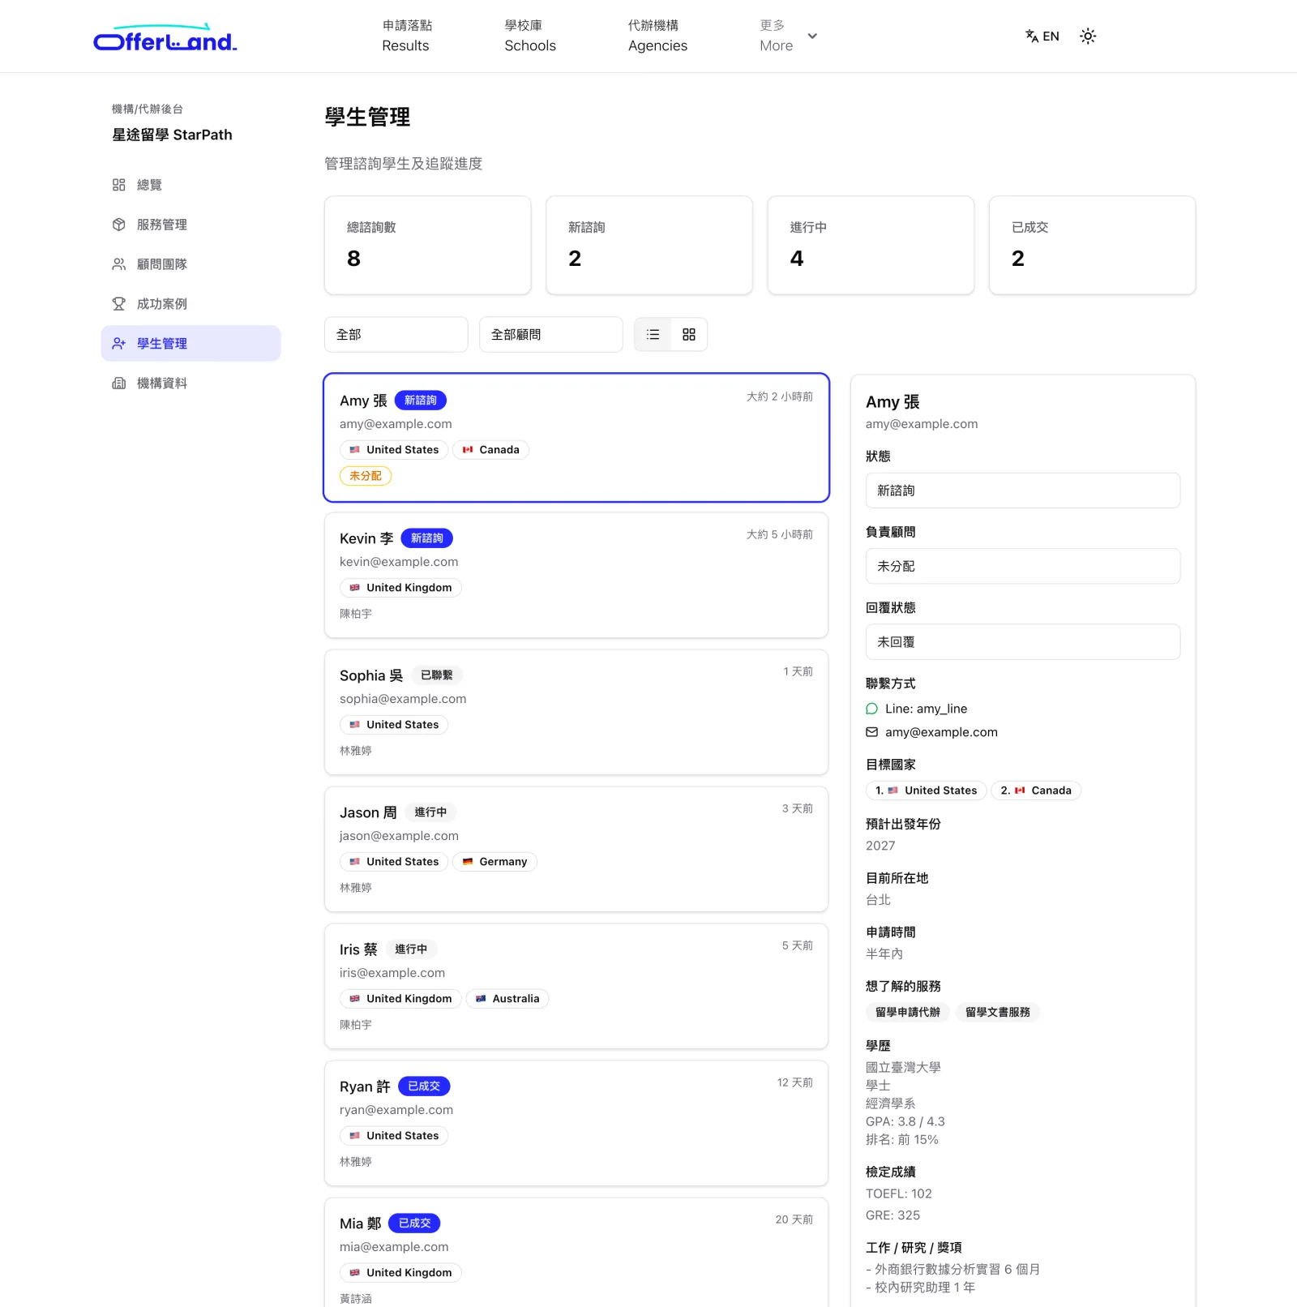Switch language with the EN translate icon
1297x1307 pixels.
1042,36
